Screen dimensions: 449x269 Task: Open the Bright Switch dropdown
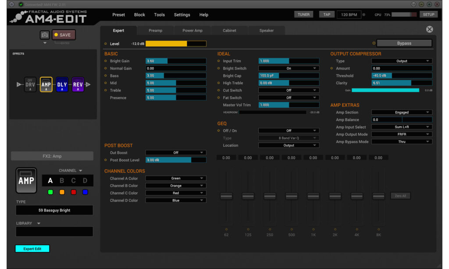pyautogui.click(x=289, y=68)
